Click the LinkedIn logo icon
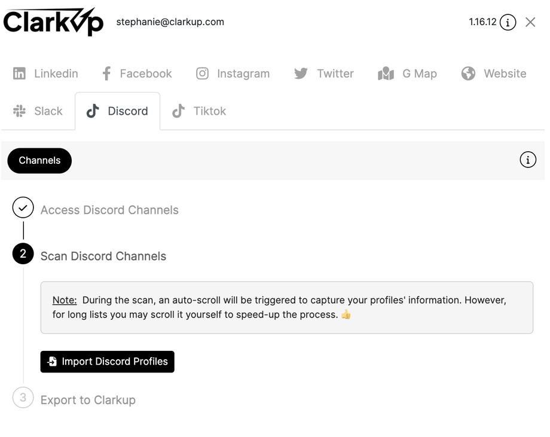 [19, 74]
